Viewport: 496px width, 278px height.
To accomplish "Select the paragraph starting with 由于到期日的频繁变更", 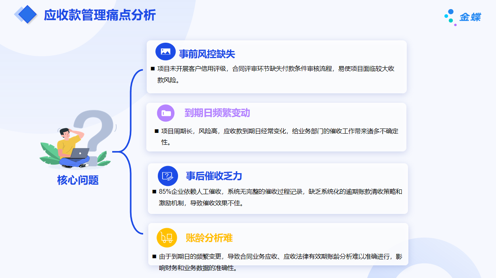I will click(280, 262).
